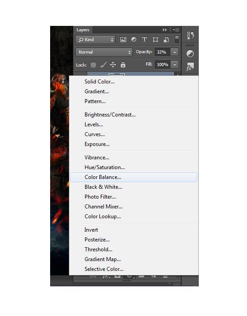Open Opacity slider dropdown arrow

[175, 52]
